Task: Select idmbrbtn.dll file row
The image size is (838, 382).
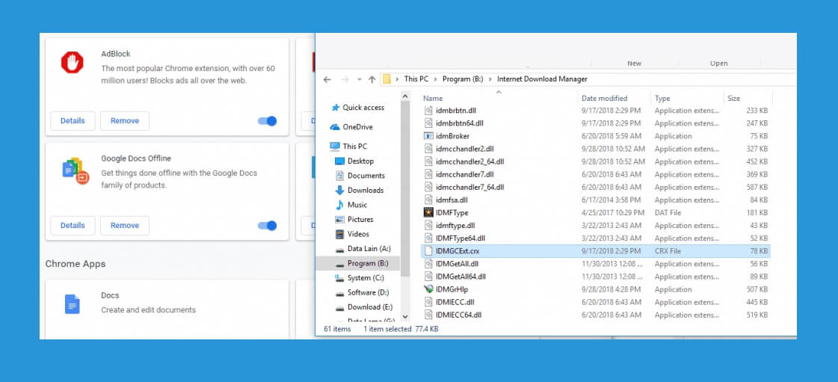Action: coord(596,111)
